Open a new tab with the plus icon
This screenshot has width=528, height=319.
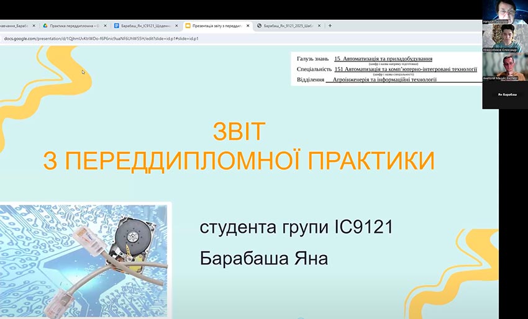click(330, 25)
